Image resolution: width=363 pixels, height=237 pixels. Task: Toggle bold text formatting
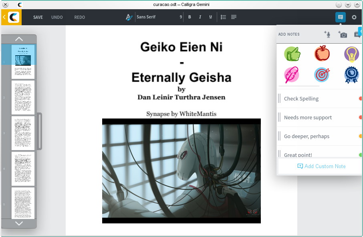(x=190, y=17)
